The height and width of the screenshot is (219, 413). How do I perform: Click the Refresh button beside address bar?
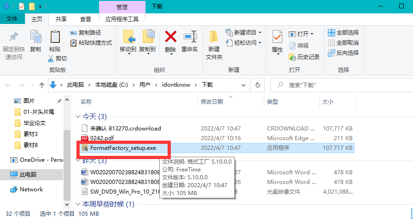[257, 85]
